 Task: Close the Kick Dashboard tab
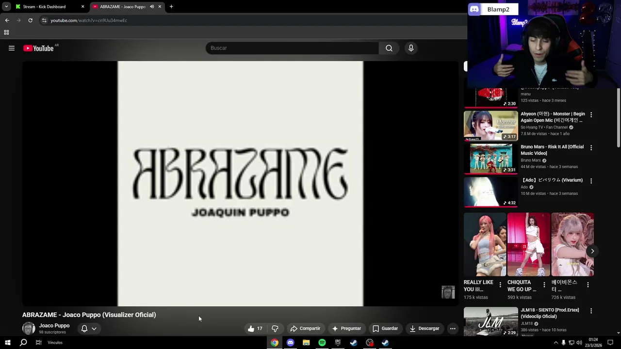(x=82, y=7)
